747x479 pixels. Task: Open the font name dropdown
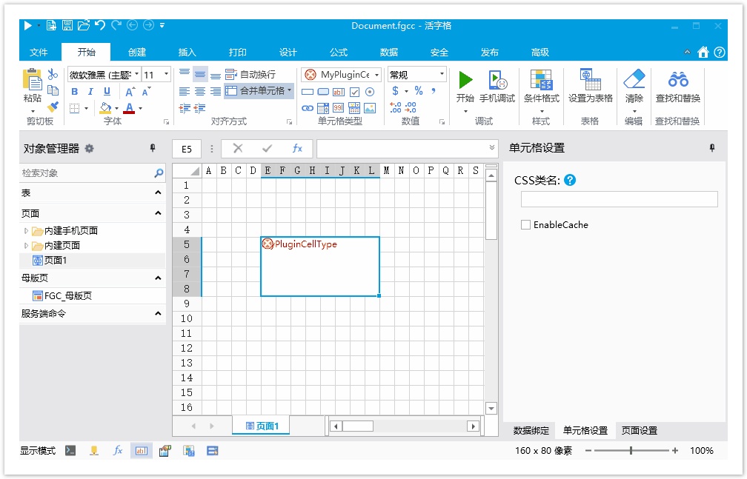click(136, 74)
